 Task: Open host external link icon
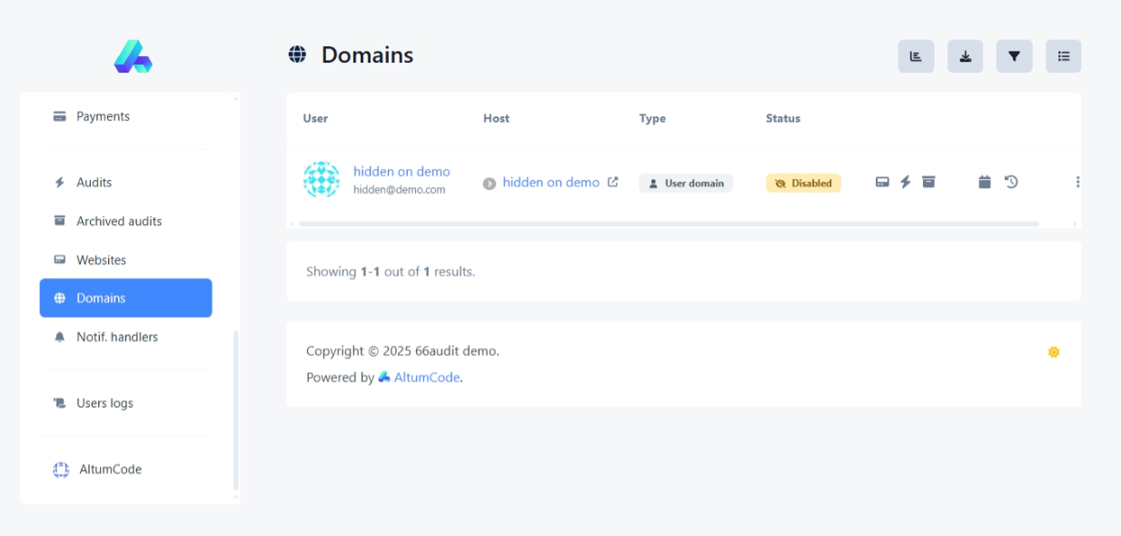tap(612, 182)
